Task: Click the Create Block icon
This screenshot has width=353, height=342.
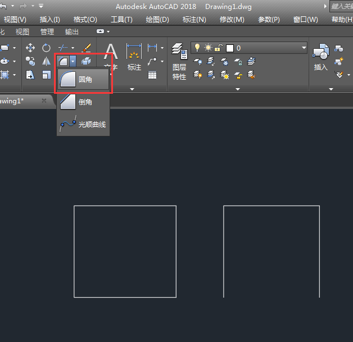Action: click(x=339, y=48)
